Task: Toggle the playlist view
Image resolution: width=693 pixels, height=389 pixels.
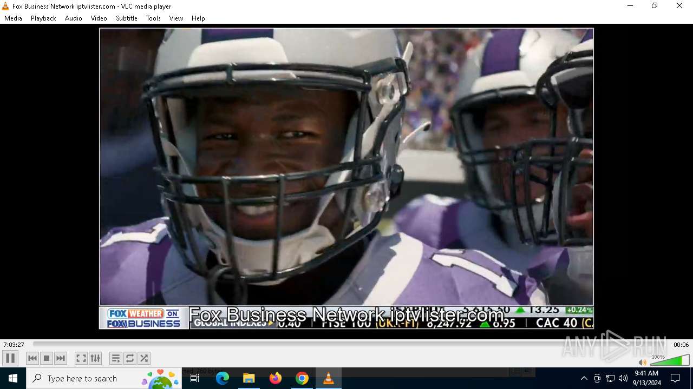Action: coord(116,358)
